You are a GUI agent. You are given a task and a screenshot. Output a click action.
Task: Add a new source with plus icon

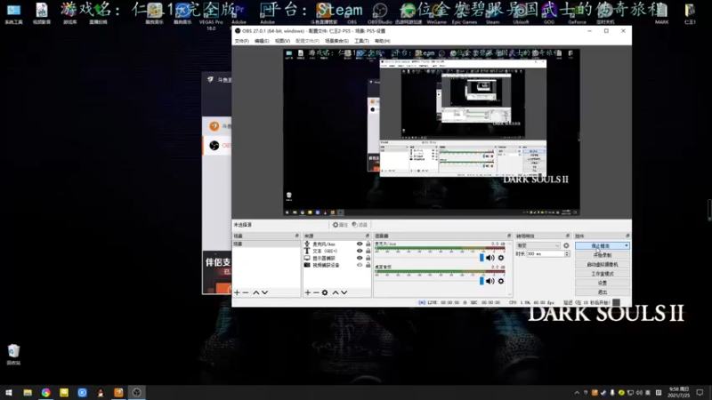[x=308, y=292]
